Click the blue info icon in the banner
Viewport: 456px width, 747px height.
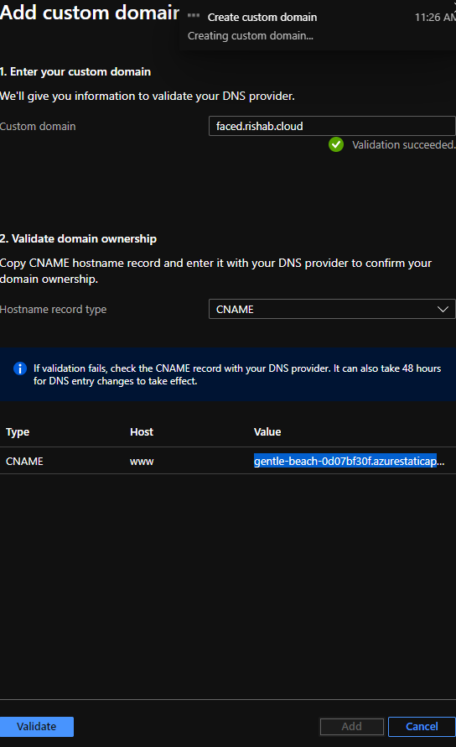tap(20, 368)
